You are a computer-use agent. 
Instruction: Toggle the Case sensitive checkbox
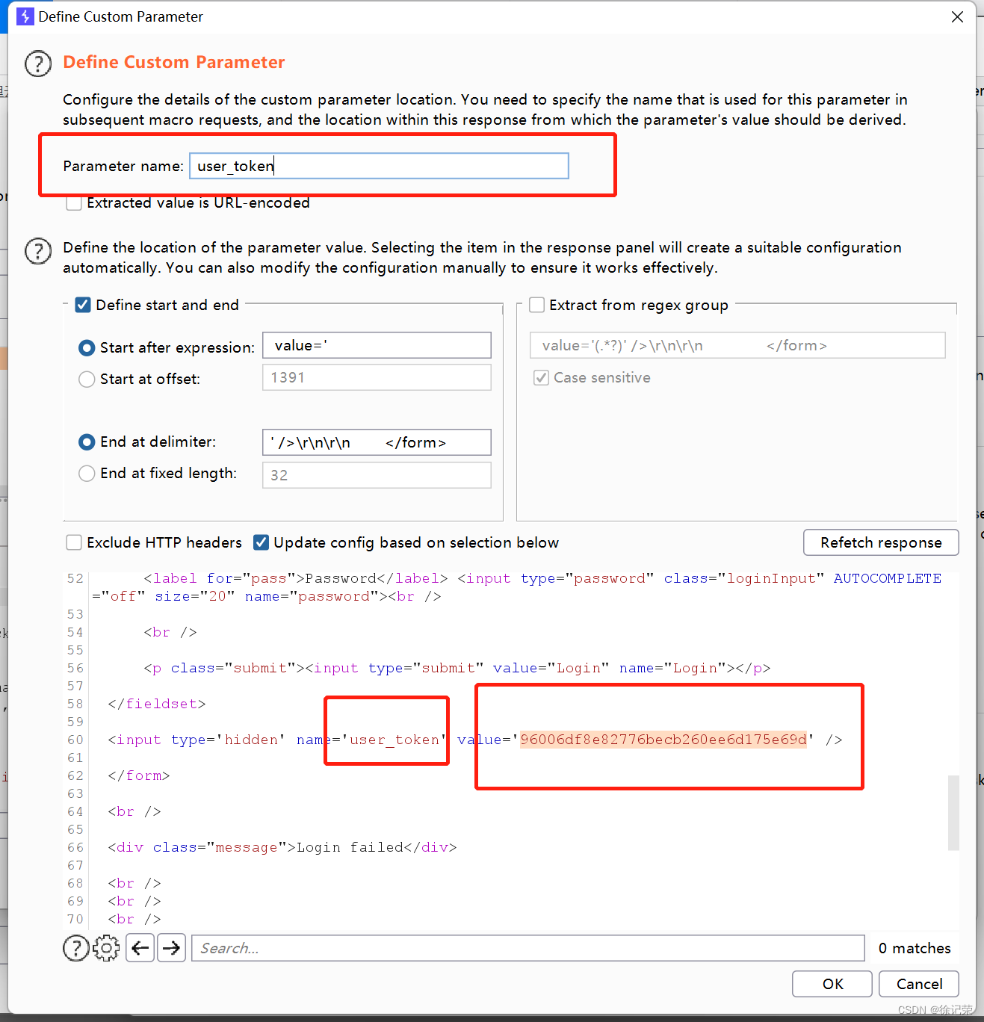click(x=542, y=378)
